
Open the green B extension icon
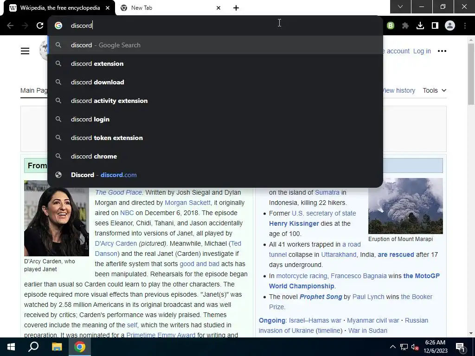point(391,26)
